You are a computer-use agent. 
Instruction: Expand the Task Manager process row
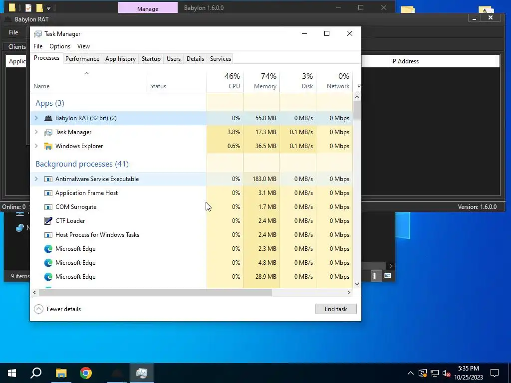36,132
